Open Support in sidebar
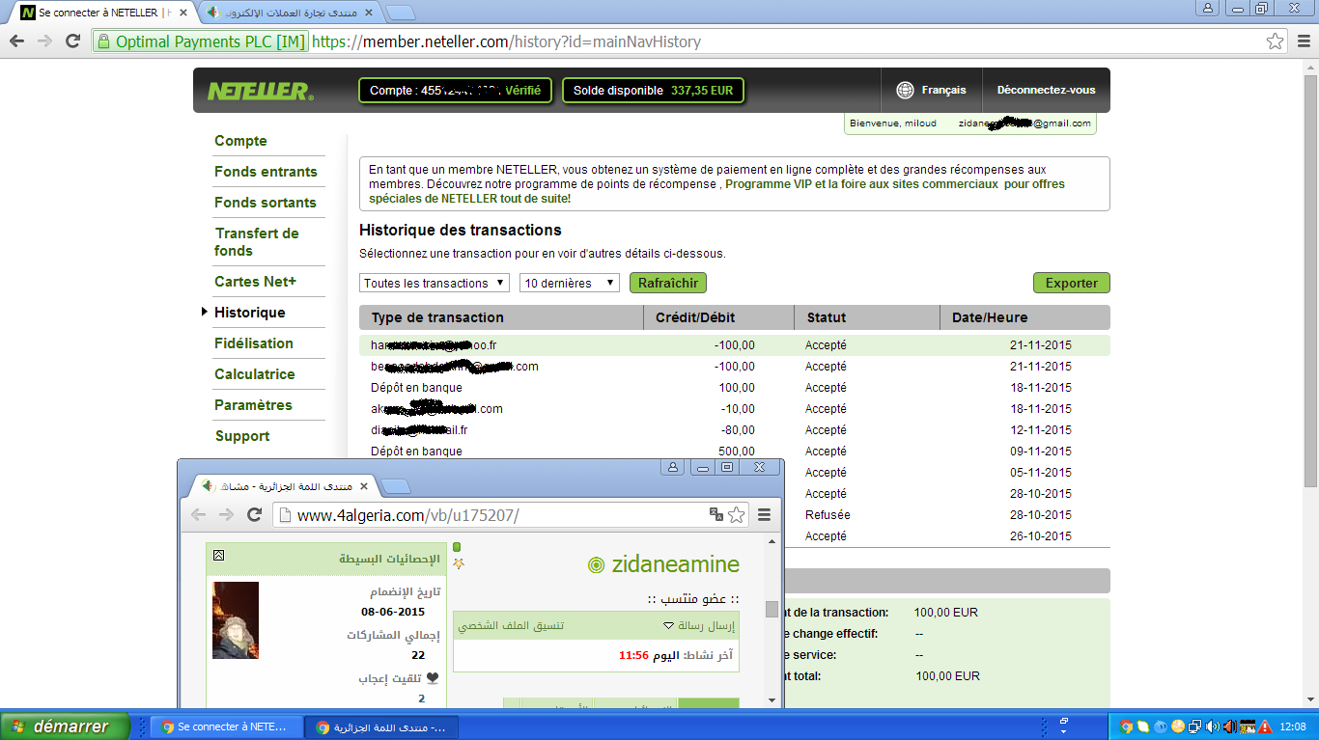The height and width of the screenshot is (740, 1319). pyautogui.click(x=242, y=436)
